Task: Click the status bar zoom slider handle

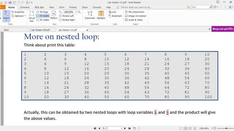Action: click(x=226, y=128)
